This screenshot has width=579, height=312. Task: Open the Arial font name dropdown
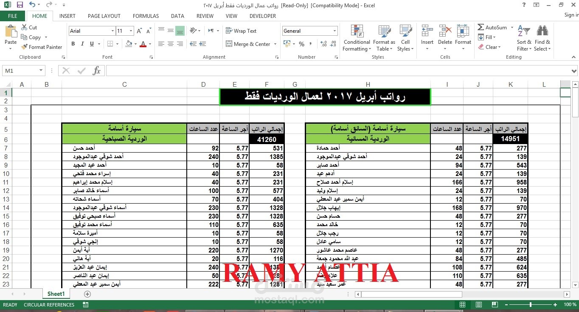[112, 31]
